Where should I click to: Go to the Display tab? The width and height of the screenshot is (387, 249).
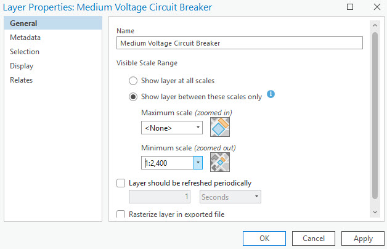pos(22,66)
